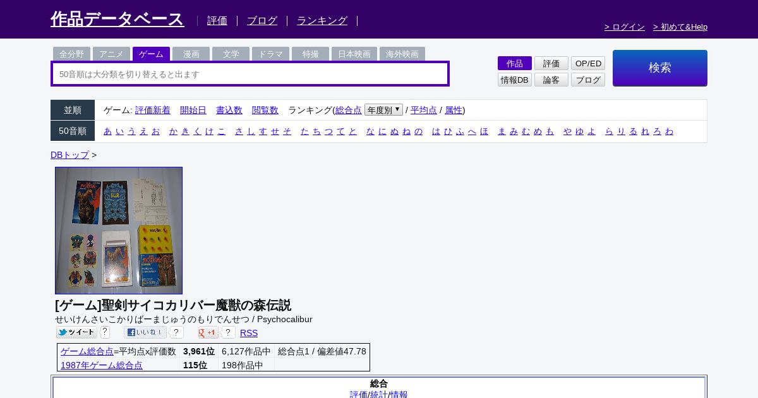The width and height of the screenshot is (758, 398).
Task: Choose the 海外映画 tab
Action: coord(402,54)
